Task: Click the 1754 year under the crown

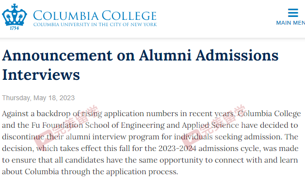Action: (x=15, y=28)
